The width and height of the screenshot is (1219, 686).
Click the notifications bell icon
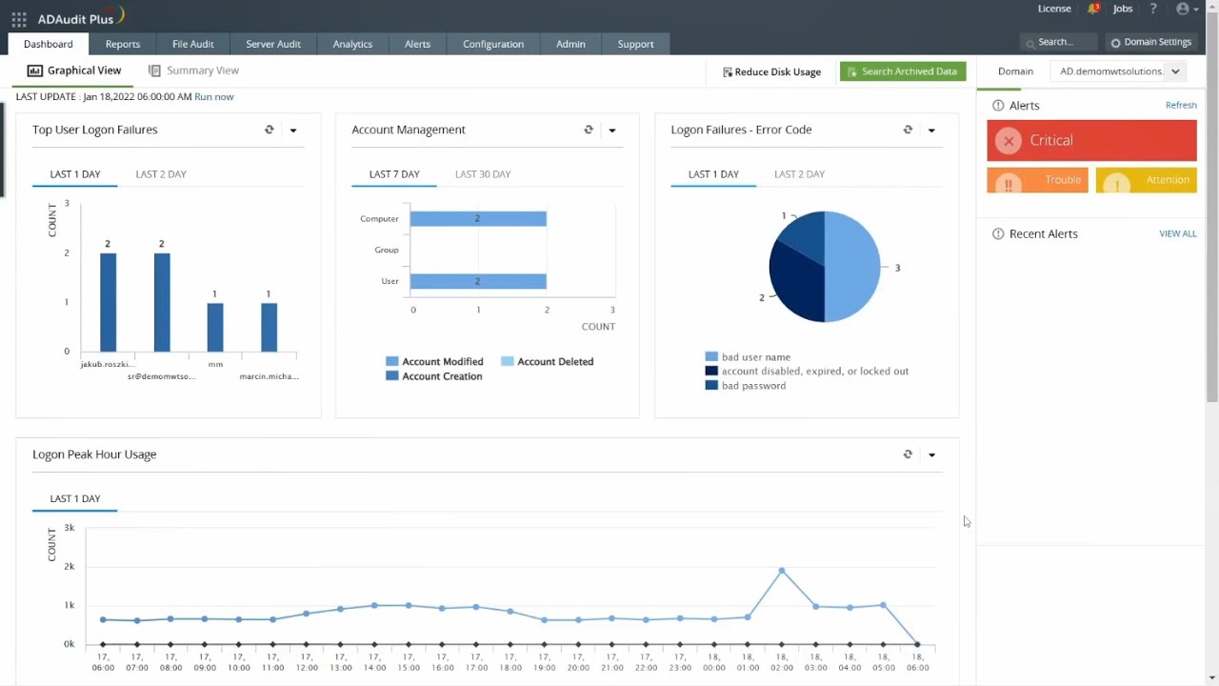[1092, 10]
